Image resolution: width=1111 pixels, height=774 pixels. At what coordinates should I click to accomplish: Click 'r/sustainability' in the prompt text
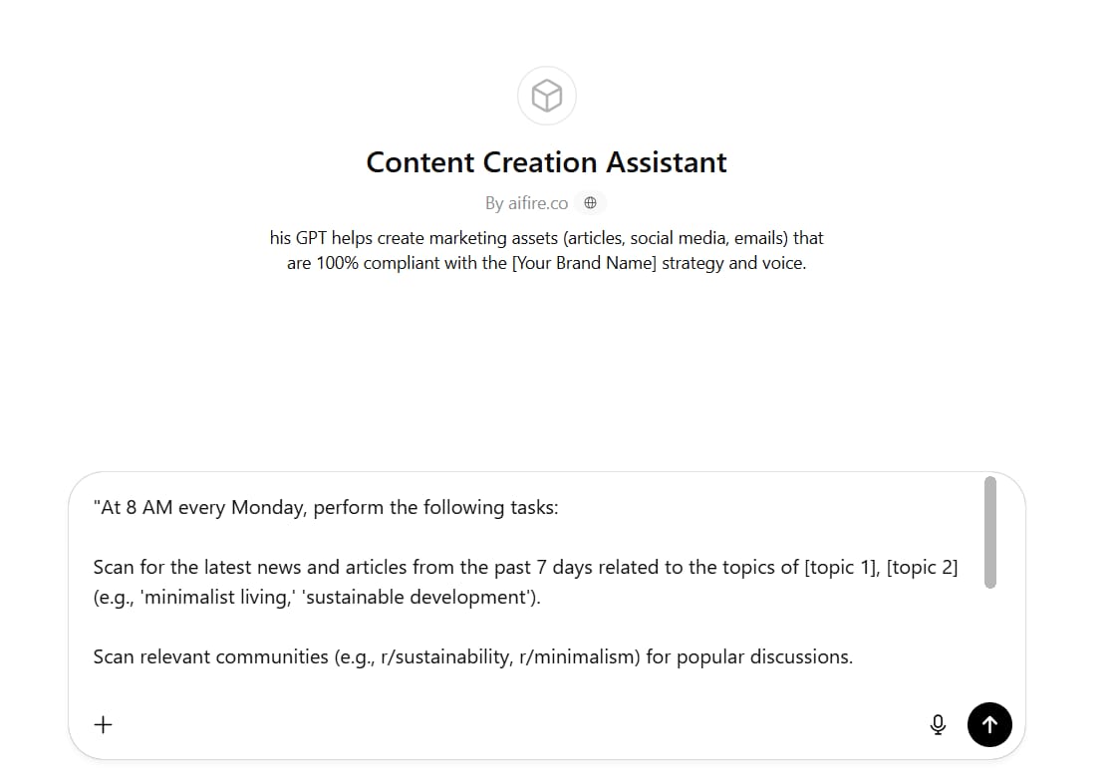pyautogui.click(x=445, y=657)
